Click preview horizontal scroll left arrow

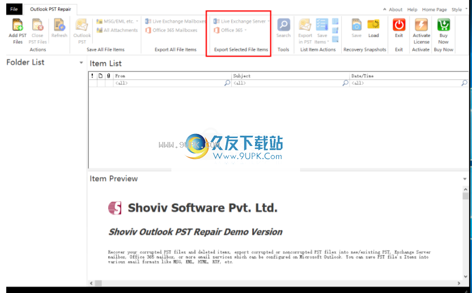pos(92,283)
